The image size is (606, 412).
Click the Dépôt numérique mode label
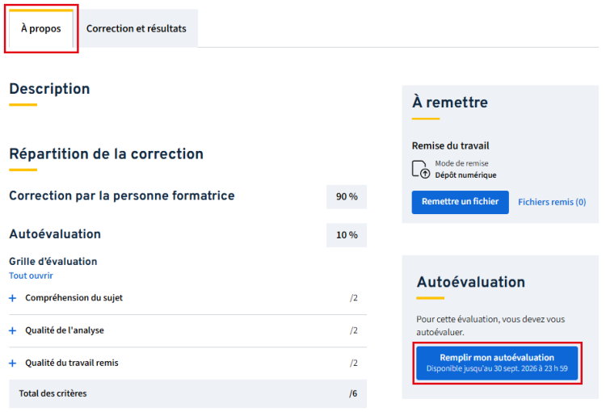(465, 175)
